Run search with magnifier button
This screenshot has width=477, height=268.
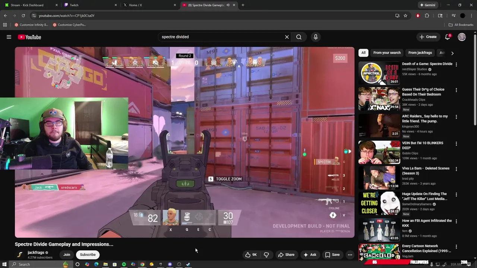click(299, 37)
